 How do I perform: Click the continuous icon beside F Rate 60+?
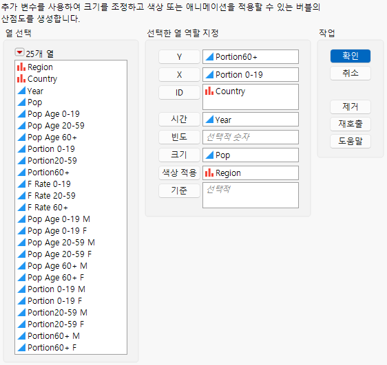(x=21, y=208)
